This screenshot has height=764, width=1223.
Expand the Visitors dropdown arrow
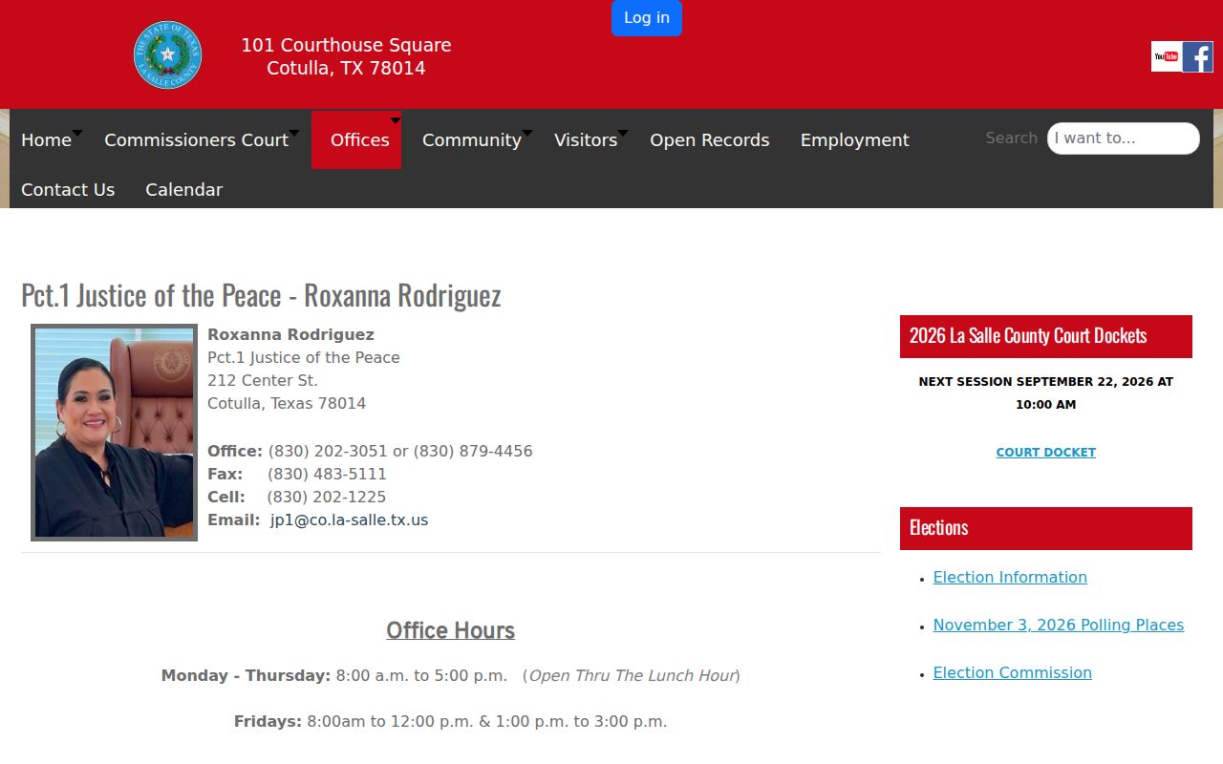pos(623,133)
